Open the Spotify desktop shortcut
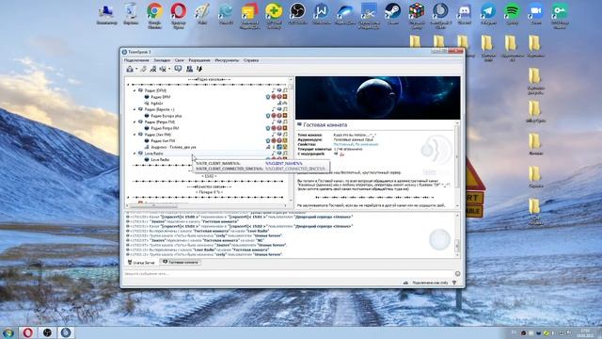The height and width of the screenshot is (339, 602). pyautogui.click(x=512, y=13)
